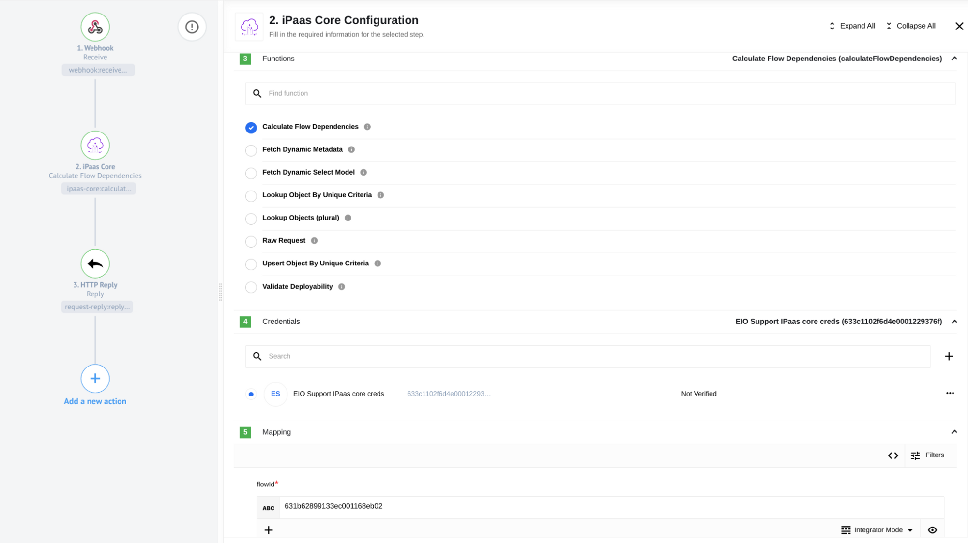The height and width of the screenshot is (543, 968).
Task: Select Lookup Object By Unique Criteria radio
Action: click(251, 196)
